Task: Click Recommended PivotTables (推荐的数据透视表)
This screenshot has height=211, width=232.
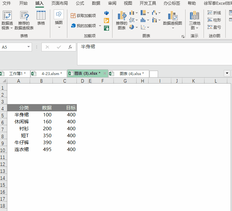Action: (x=24, y=20)
